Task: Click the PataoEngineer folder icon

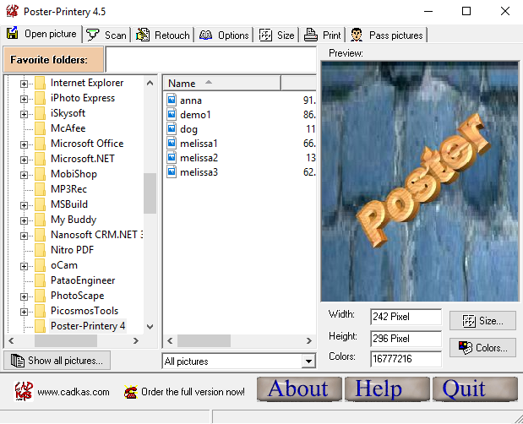Action: [40, 280]
